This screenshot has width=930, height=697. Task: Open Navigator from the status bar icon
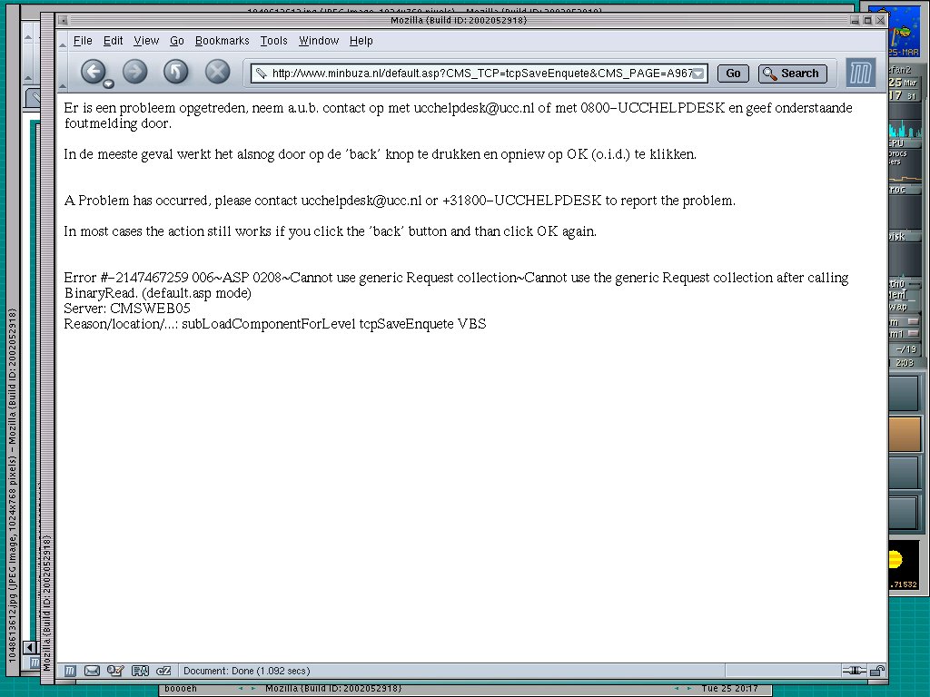pyautogui.click(x=69, y=671)
